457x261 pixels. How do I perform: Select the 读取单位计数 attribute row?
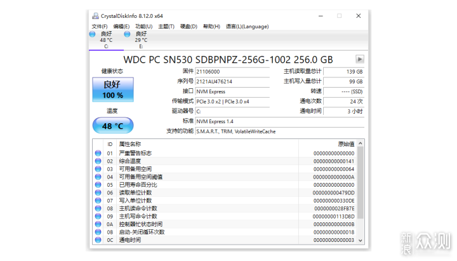(225, 192)
